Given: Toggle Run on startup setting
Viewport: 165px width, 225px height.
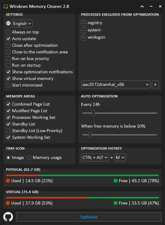Looking at the screenshot, I should click(8, 65).
